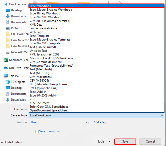Choose DIF (Data Interchange Format)
The image size is (166, 146).
[96, 84]
